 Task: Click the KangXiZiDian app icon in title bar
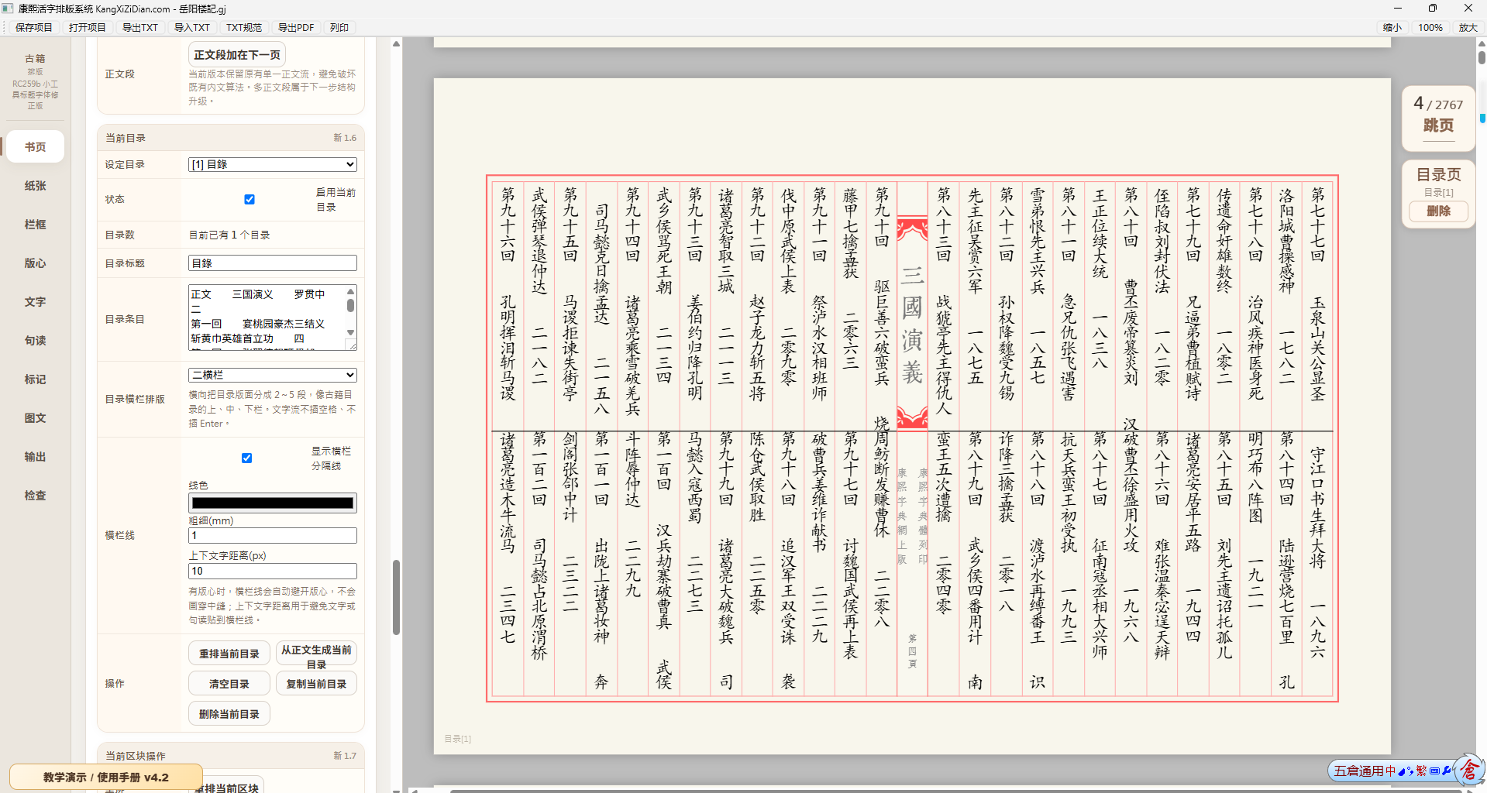click(x=8, y=9)
